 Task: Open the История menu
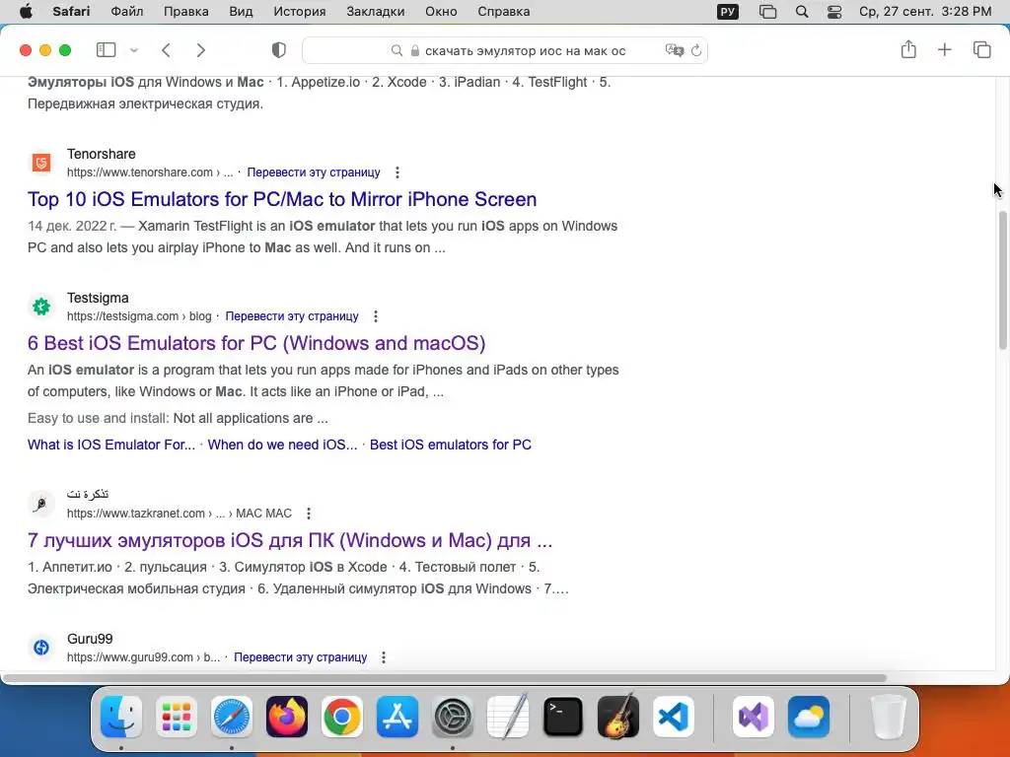(300, 12)
